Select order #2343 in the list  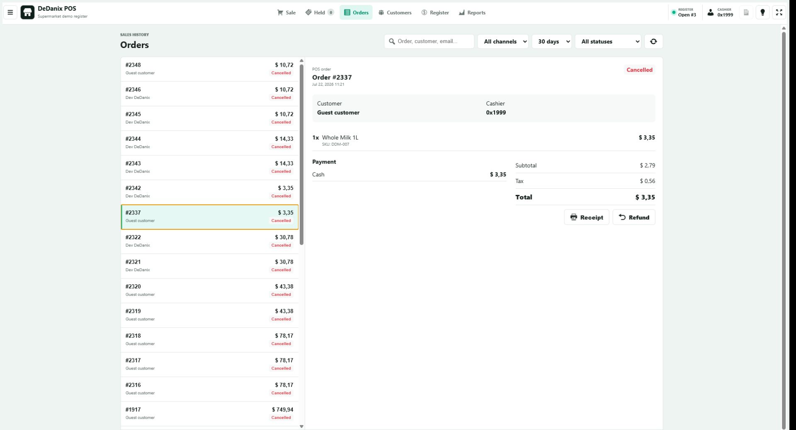pos(209,168)
